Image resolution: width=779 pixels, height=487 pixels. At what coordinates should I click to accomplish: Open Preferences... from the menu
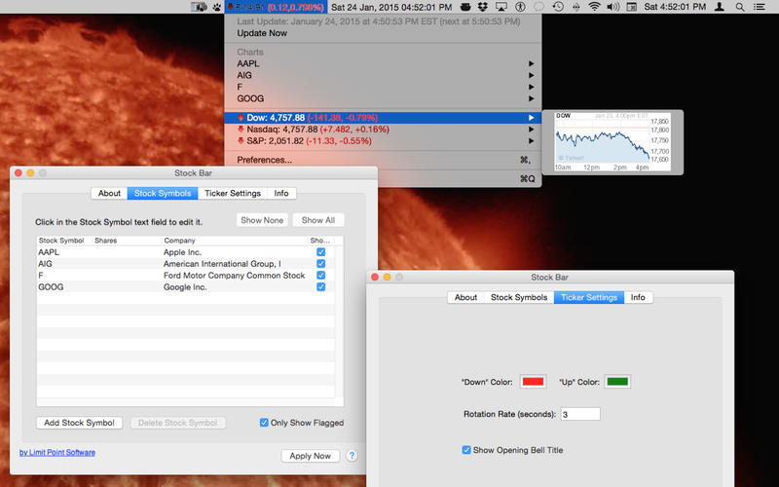[x=383, y=160]
